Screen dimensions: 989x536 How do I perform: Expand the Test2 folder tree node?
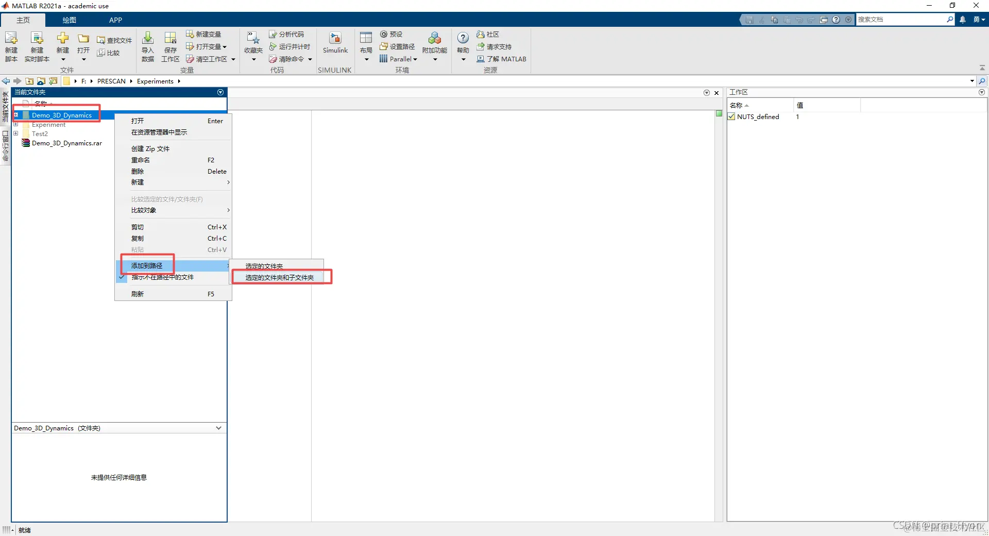coord(16,133)
